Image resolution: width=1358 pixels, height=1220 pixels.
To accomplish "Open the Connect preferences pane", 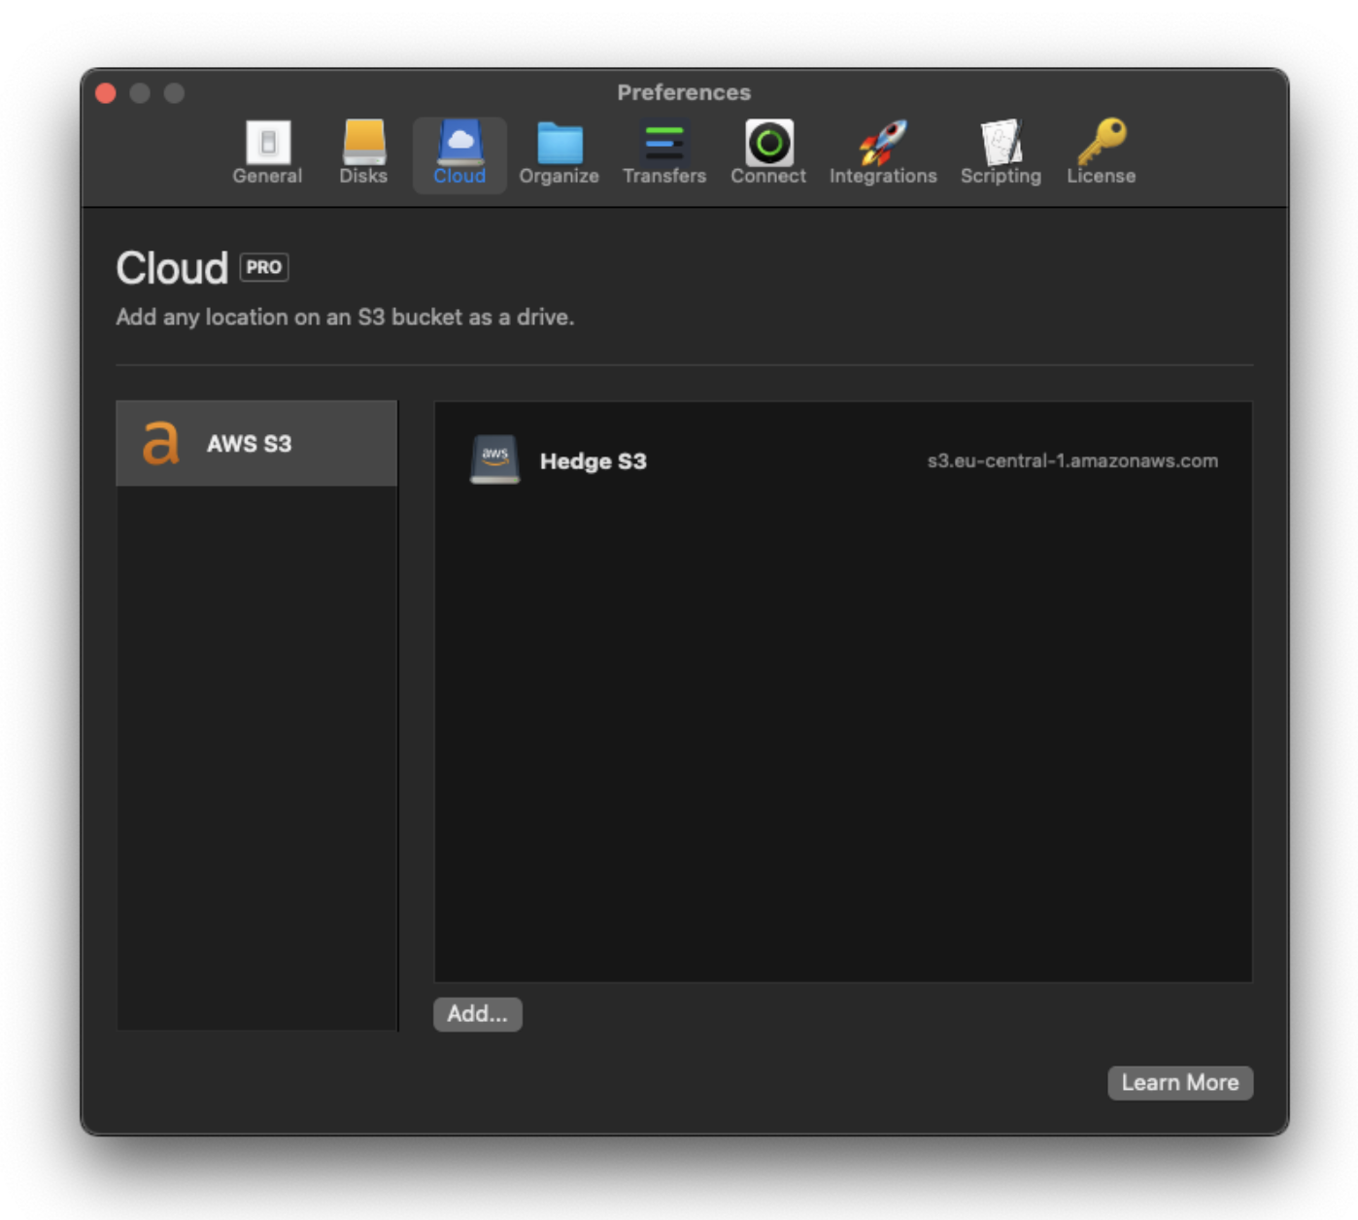I will [768, 152].
